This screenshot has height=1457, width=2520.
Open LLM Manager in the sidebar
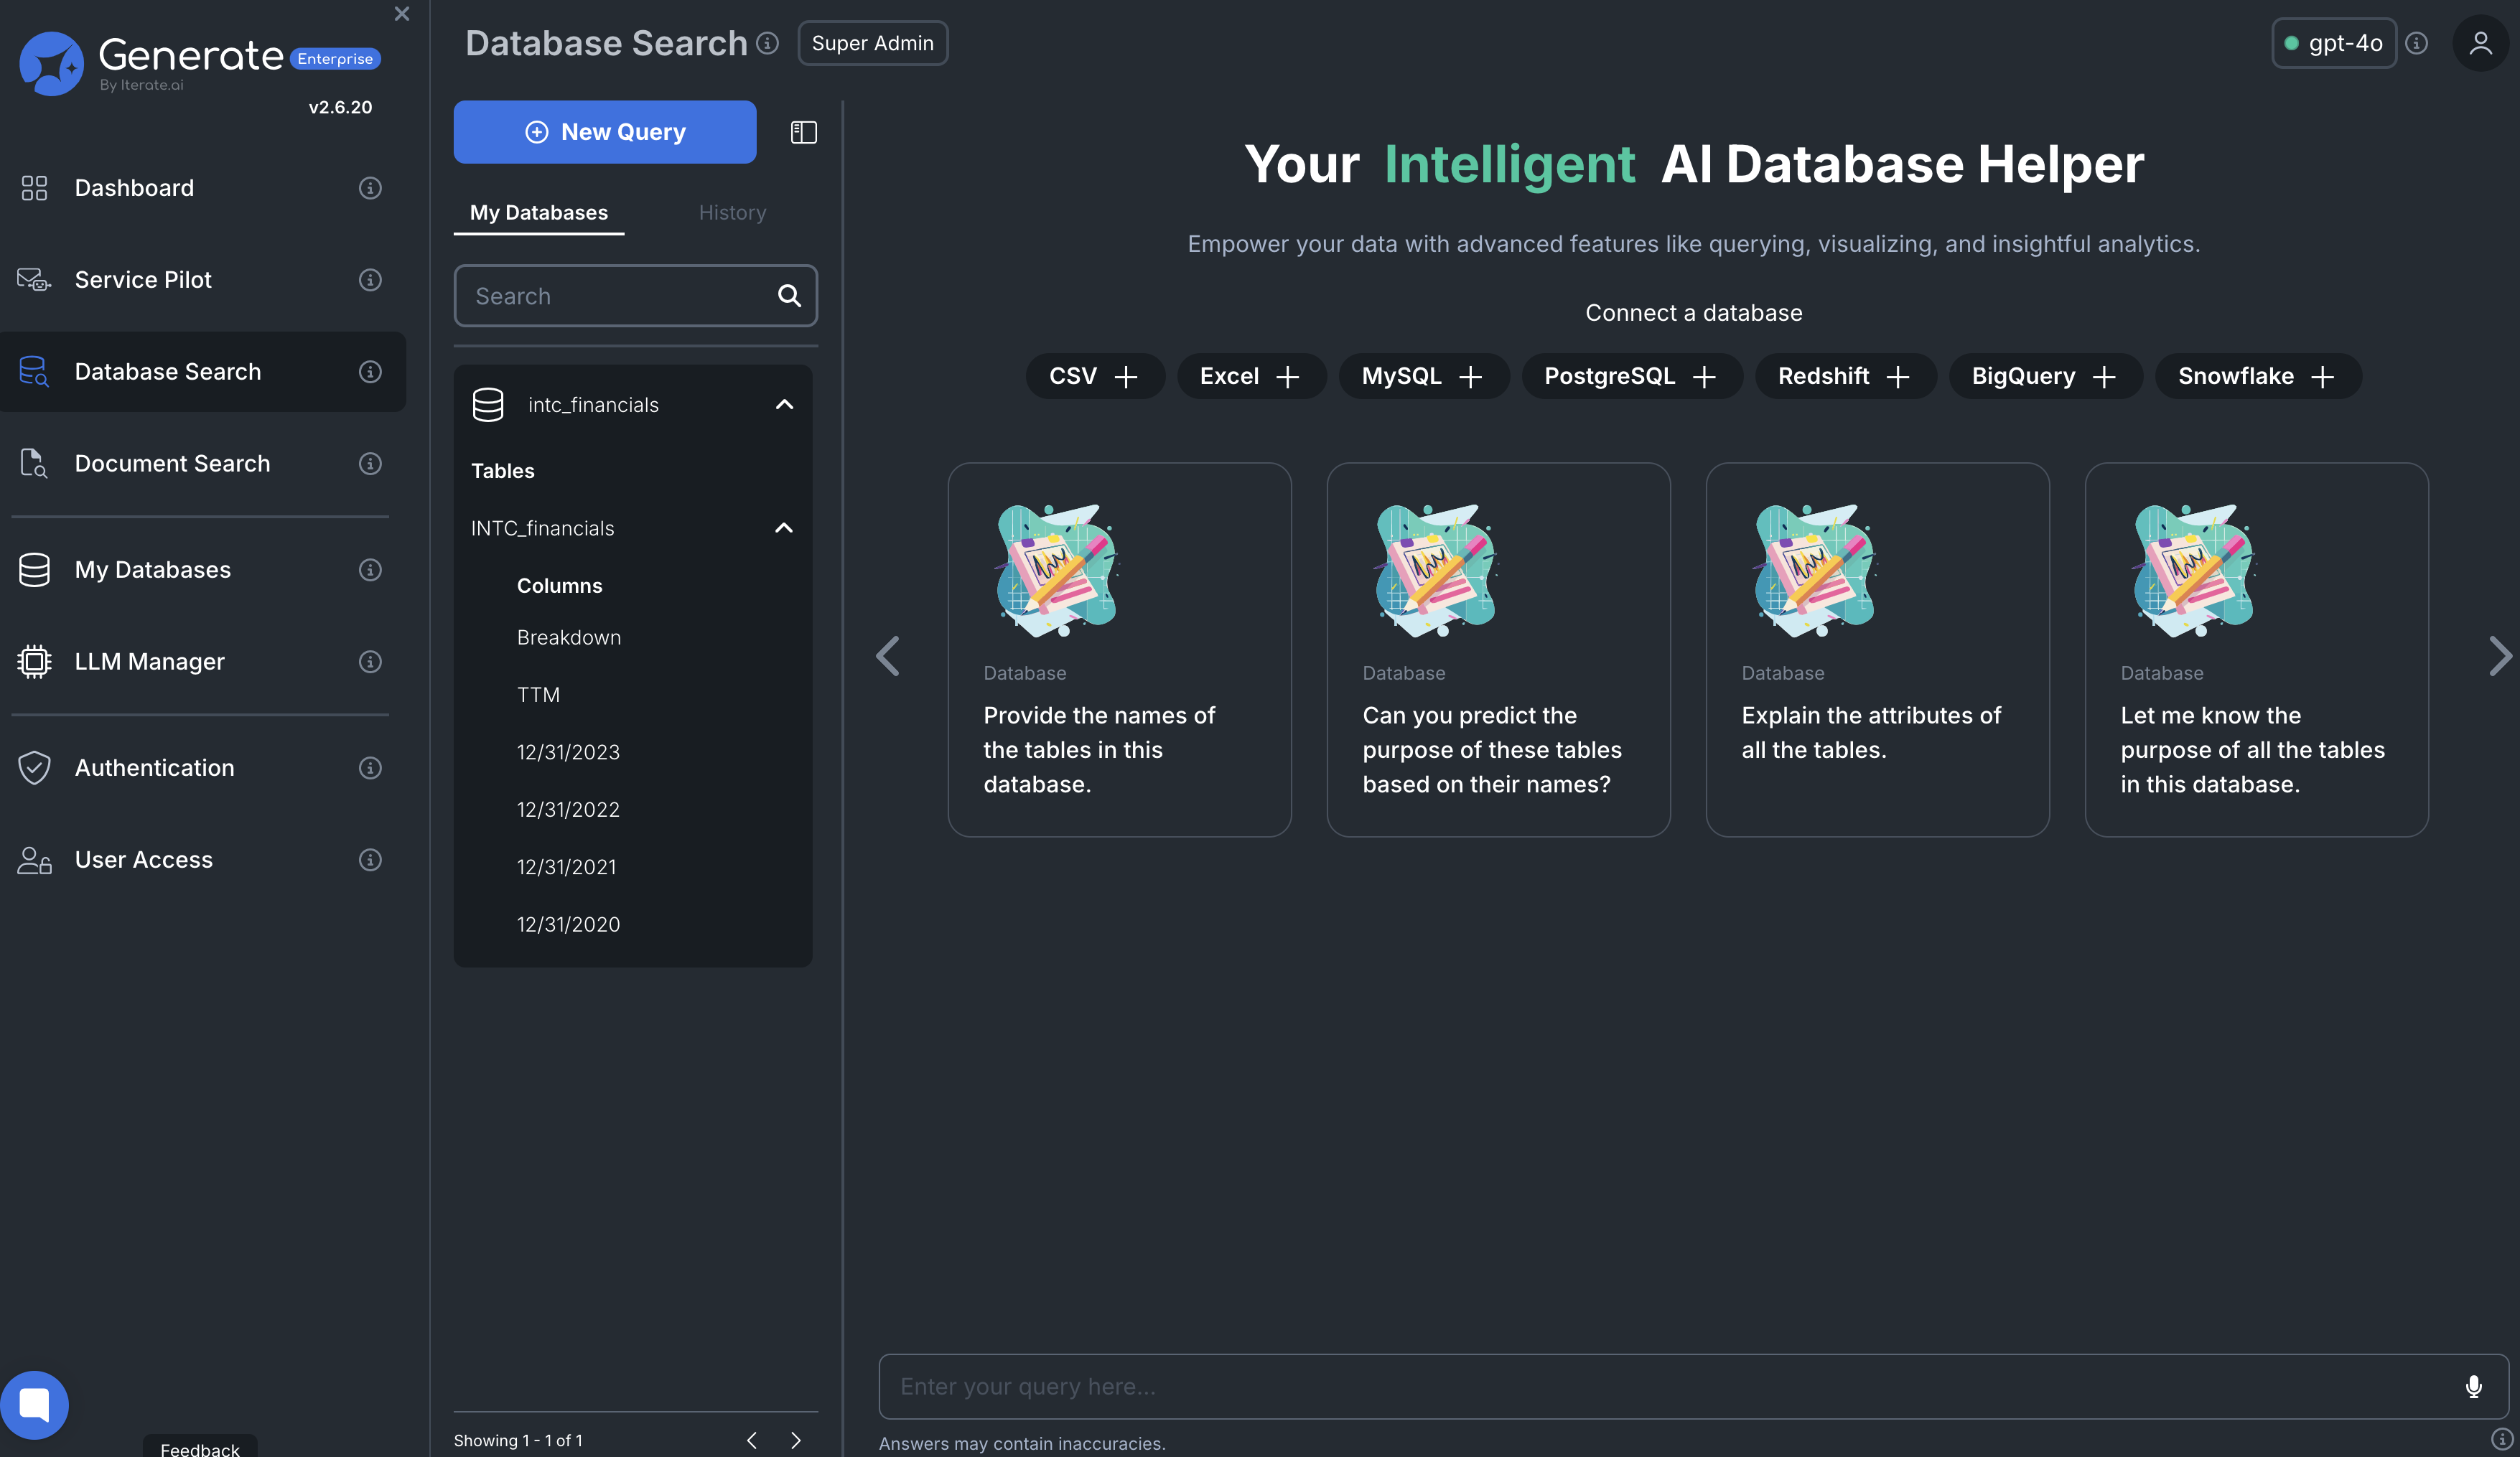(x=149, y=662)
